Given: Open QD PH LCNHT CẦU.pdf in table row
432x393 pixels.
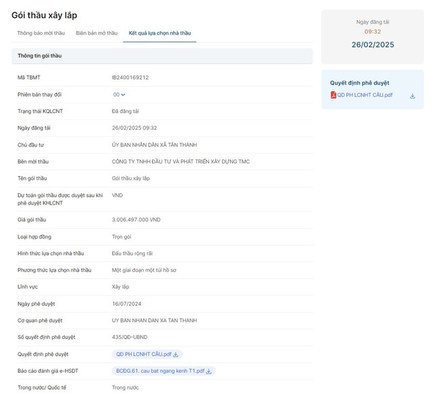Looking at the screenshot, I should point(143,355).
